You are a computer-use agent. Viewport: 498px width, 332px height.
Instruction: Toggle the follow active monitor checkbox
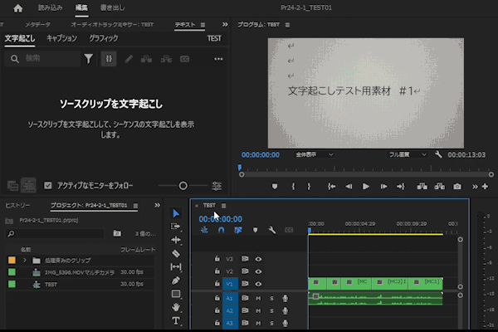coord(48,186)
